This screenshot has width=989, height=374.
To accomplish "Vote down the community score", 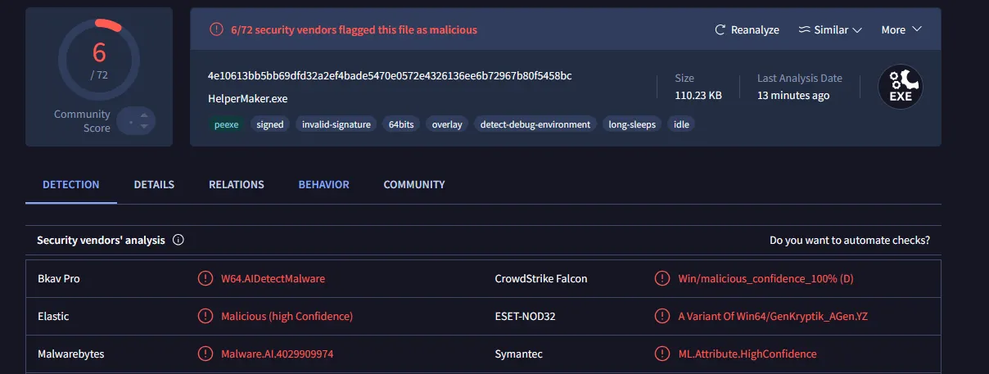I will [144, 127].
